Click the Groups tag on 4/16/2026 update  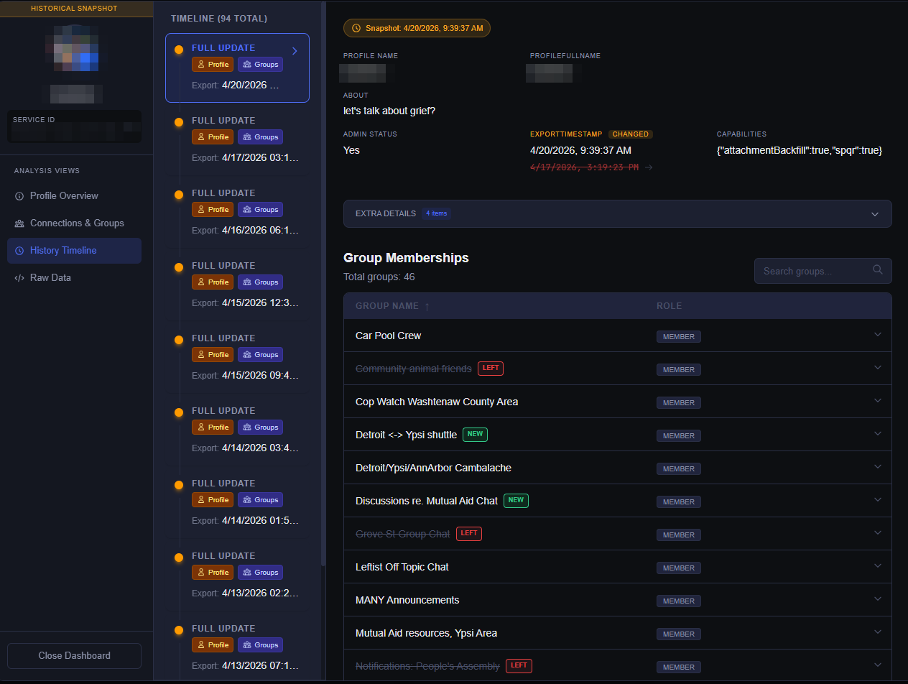[260, 210]
